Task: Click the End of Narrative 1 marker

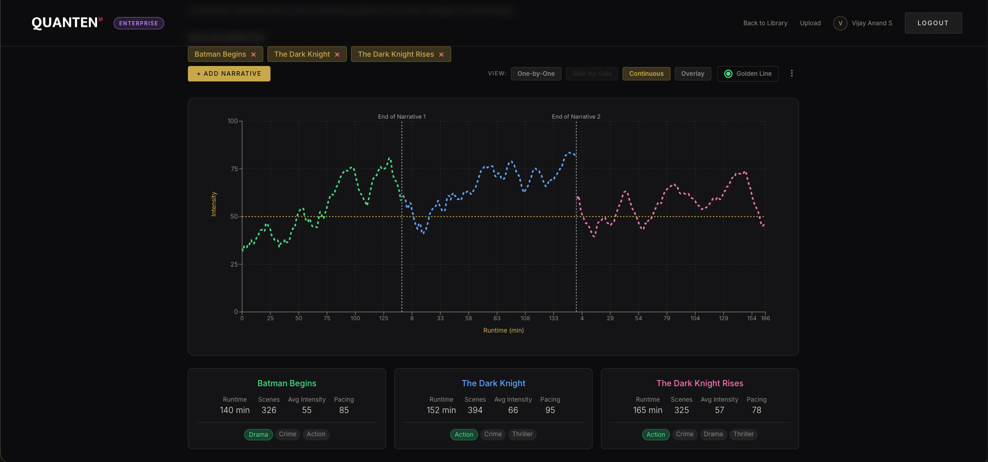Action: (402, 117)
